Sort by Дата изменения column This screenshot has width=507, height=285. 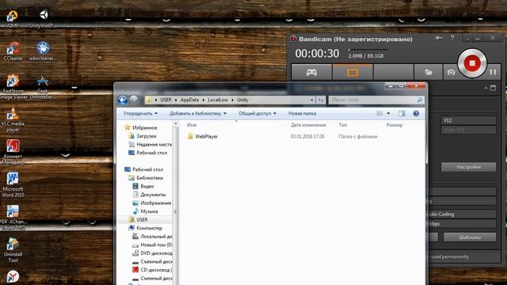308,125
